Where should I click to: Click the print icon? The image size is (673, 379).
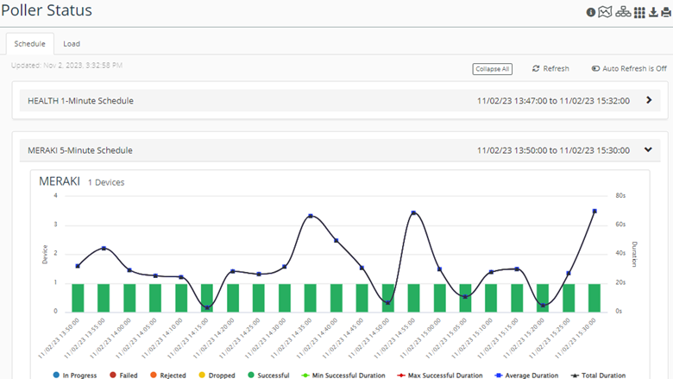pyautogui.click(x=664, y=12)
